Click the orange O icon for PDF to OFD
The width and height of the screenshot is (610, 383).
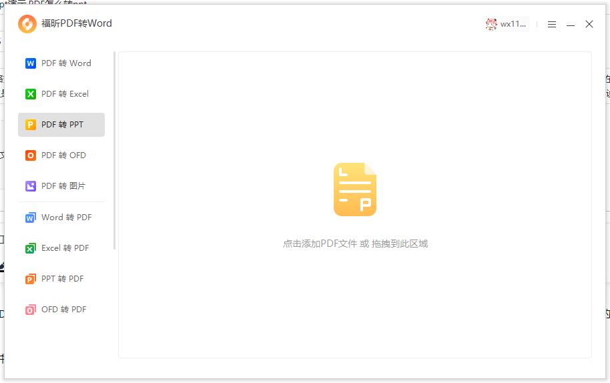pyautogui.click(x=31, y=155)
